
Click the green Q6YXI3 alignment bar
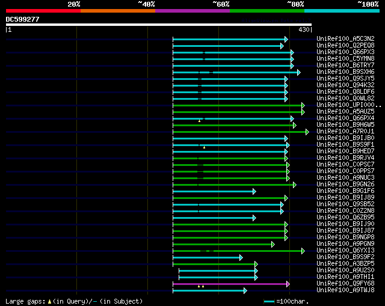click(238, 251)
